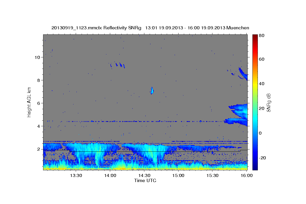Screen dimensions: 306x204
Task: Click the yellow band of the colorbar
Action: click(x=255, y=84)
